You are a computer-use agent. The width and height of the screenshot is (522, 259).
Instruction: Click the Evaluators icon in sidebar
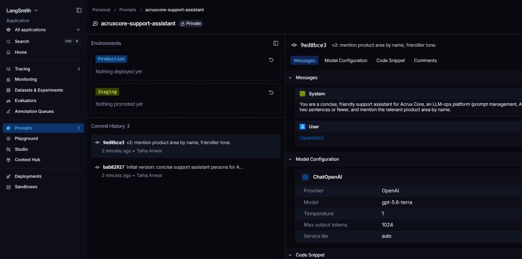[8, 101]
